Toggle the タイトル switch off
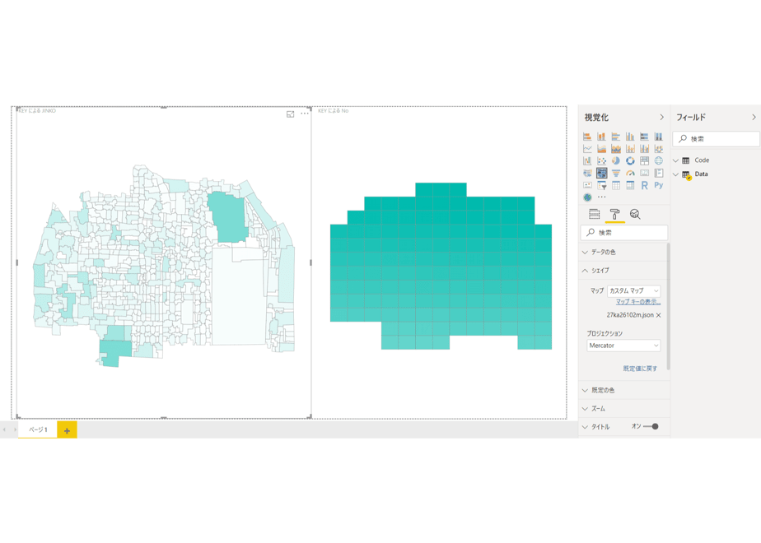 (651, 427)
